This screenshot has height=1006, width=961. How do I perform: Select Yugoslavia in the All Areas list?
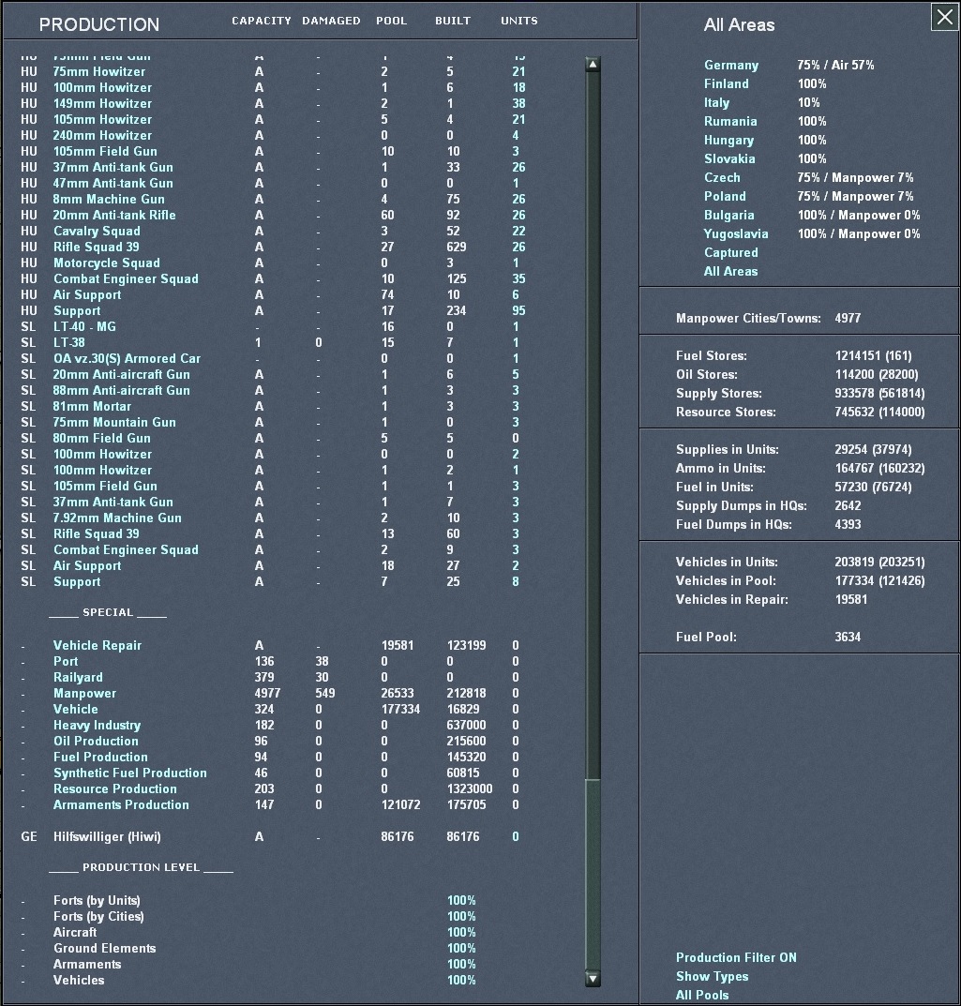pos(736,233)
